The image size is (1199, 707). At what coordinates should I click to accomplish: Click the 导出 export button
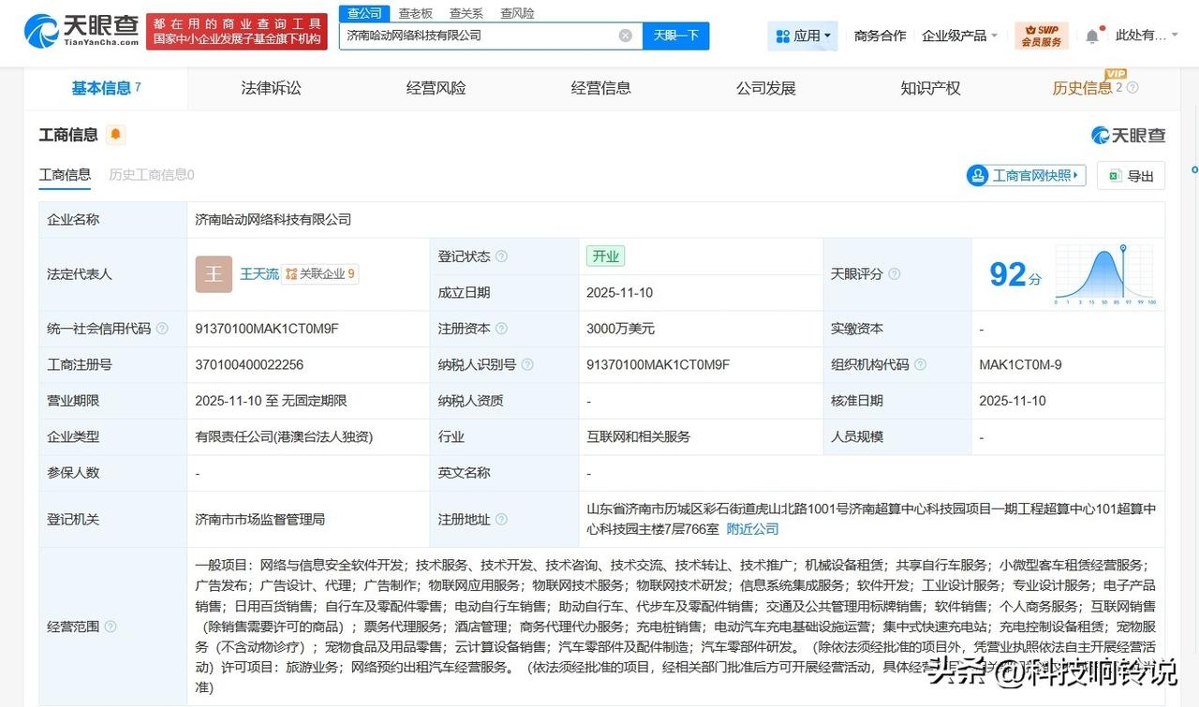[1131, 175]
